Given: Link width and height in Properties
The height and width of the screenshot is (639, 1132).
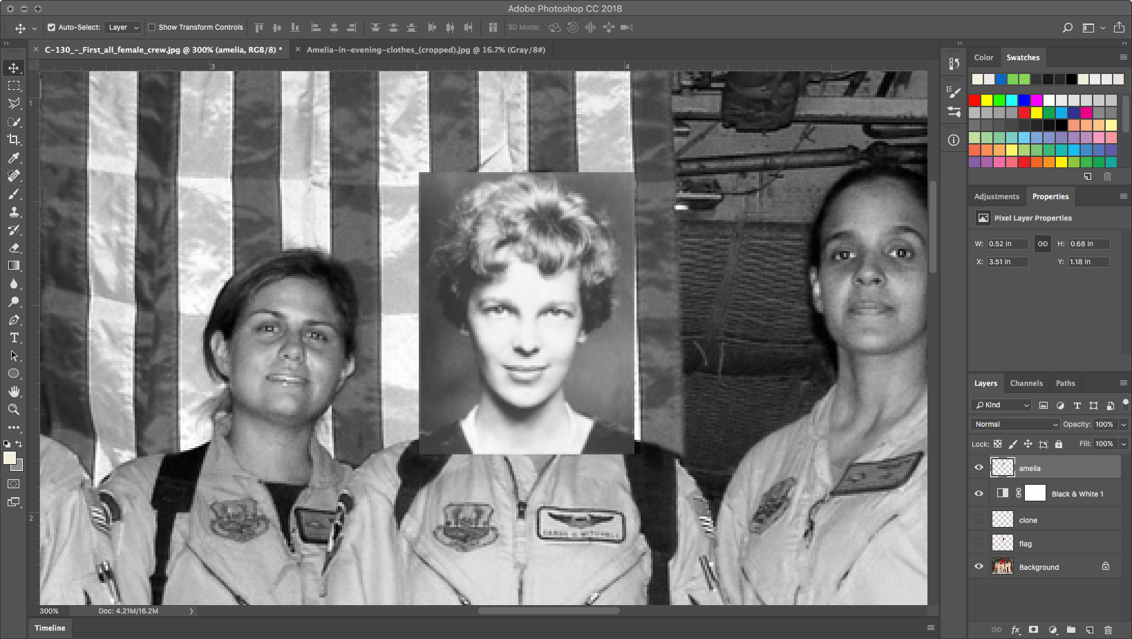Looking at the screenshot, I should 1042,243.
